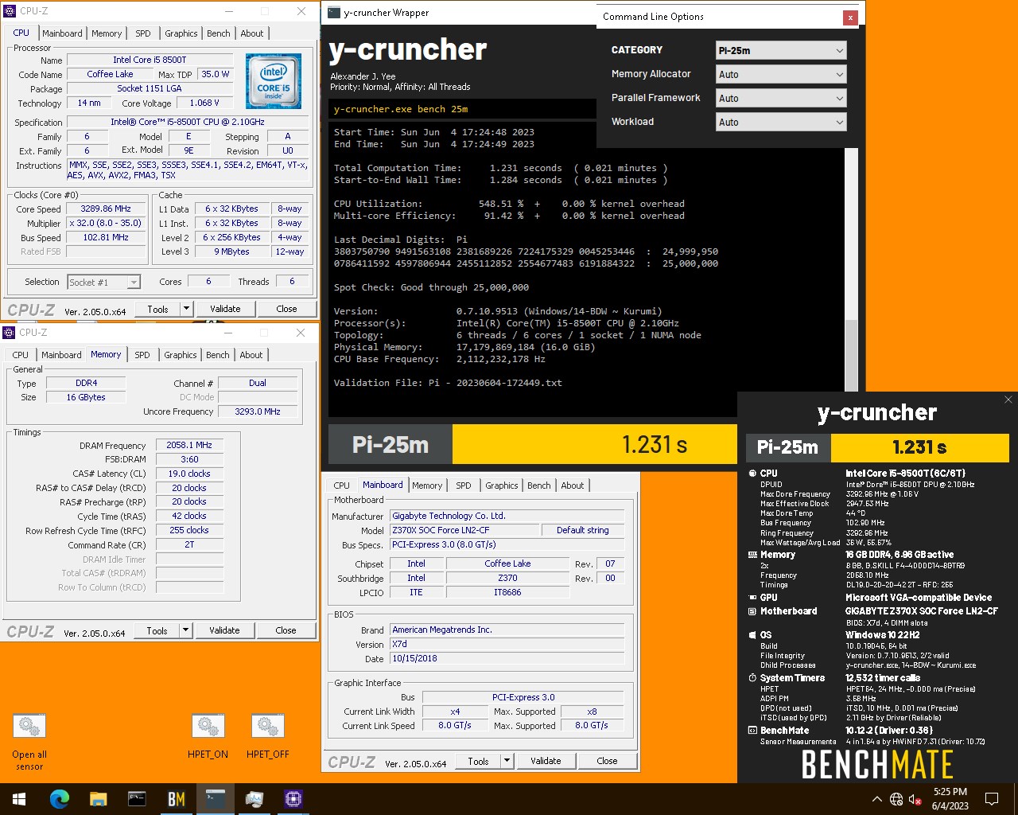Click the muted volume tray icon
This screenshot has width=1018, height=815.
pos(915,799)
